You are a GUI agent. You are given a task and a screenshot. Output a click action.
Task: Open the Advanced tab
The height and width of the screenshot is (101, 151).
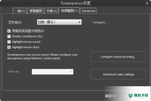[88, 11]
